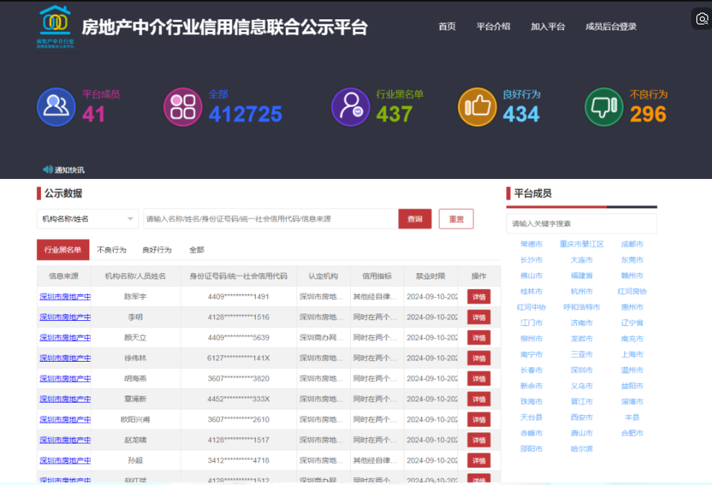Open 成员后台登录 in the top navigation
The height and width of the screenshot is (485, 712).
[x=611, y=27]
